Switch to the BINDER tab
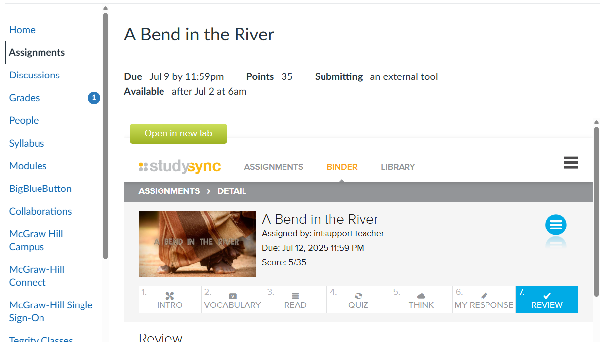Viewport: 607px width, 342px height. (x=342, y=167)
